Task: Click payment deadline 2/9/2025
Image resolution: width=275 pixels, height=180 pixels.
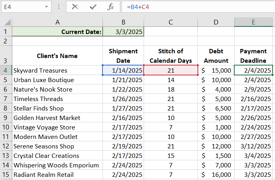Action: click(253, 89)
